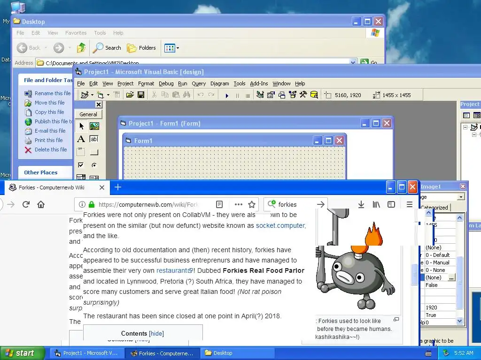Viewport: 481px width, 360px height.
Task: Toggle Reader View in Firefox address bar
Action: [x=219, y=204]
